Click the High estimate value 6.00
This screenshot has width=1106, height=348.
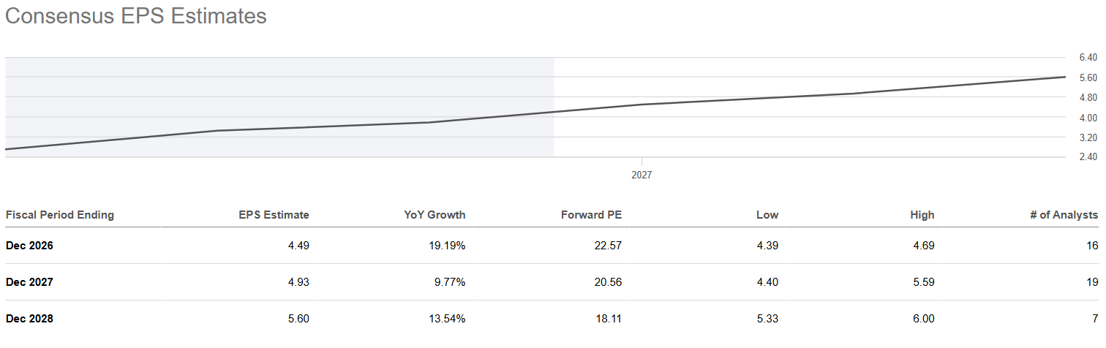(925, 319)
